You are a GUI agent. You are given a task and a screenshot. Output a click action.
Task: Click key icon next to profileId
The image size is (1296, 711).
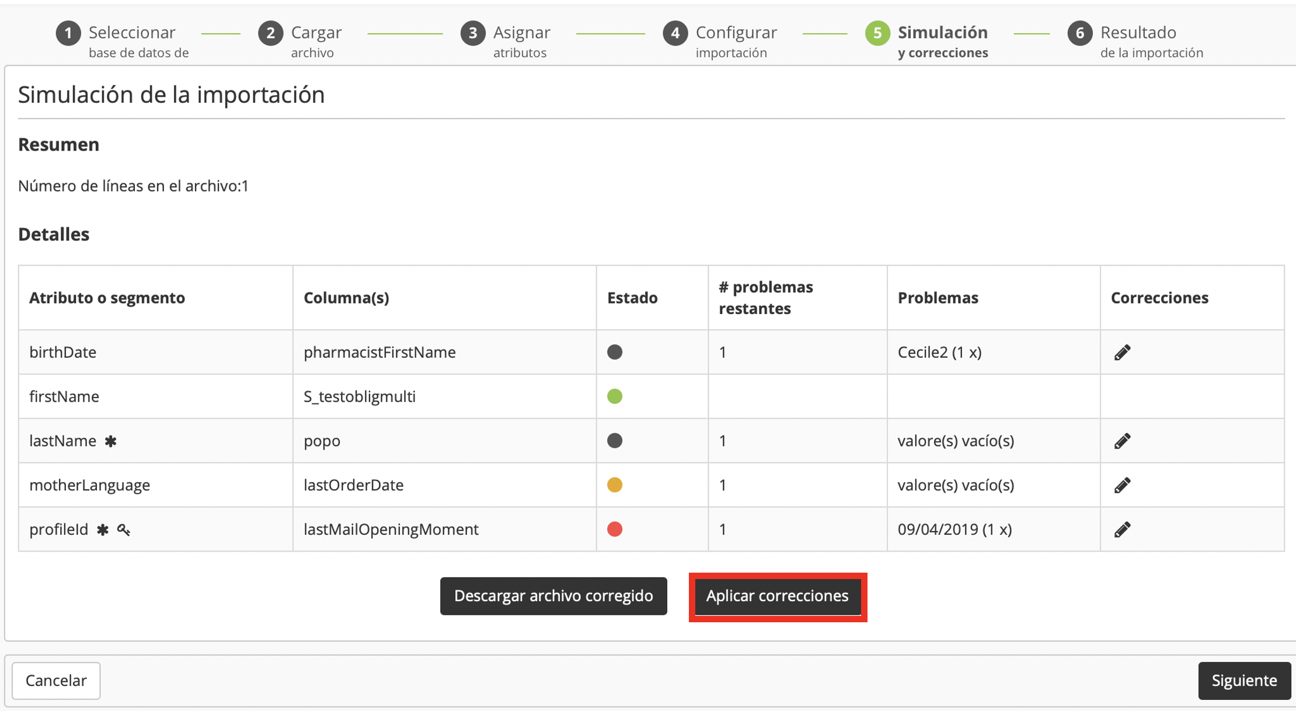[124, 530]
